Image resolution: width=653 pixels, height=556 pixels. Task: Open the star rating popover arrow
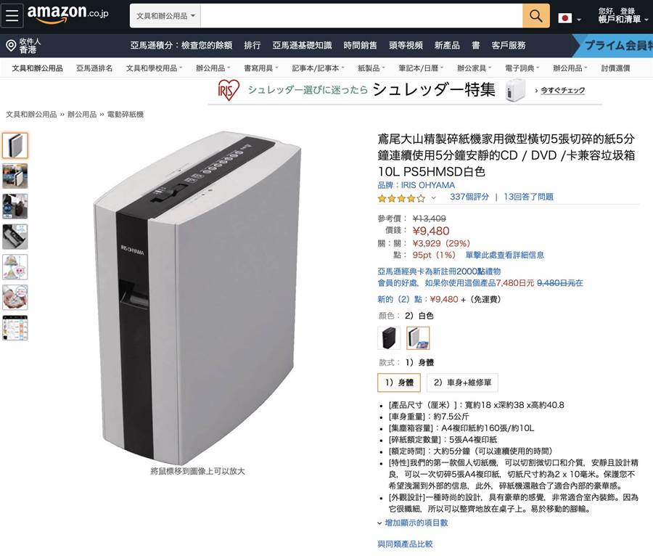coord(433,198)
